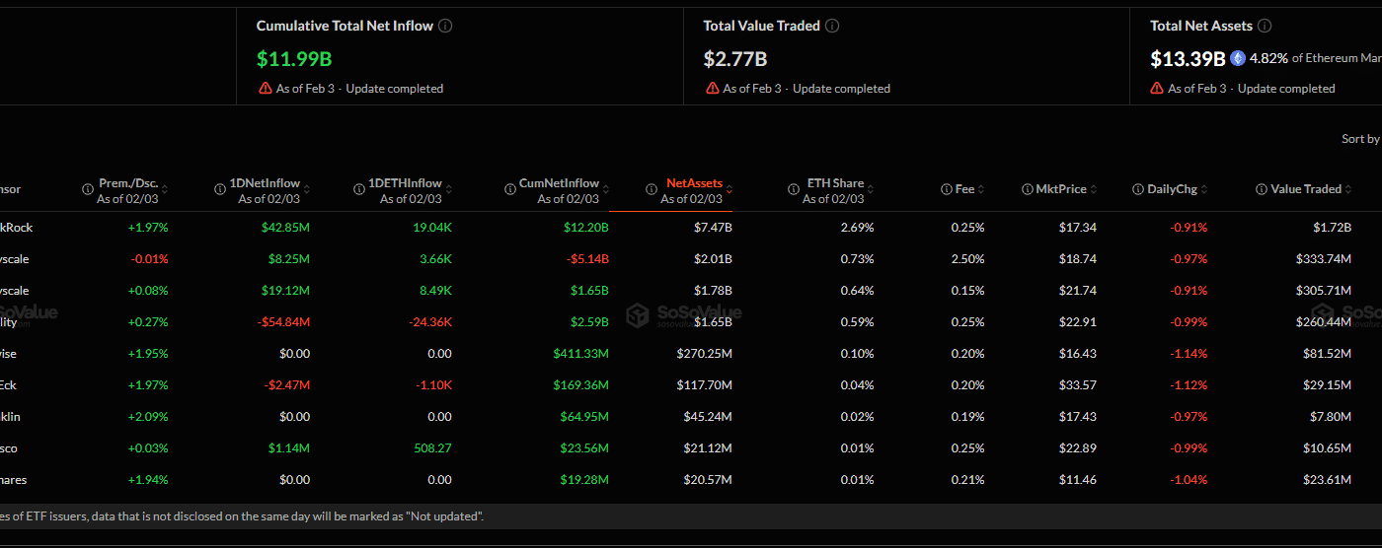This screenshot has height=548, width=1382.
Task: Click warning triangle under $2.77B traded value
Action: [x=713, y=89]
